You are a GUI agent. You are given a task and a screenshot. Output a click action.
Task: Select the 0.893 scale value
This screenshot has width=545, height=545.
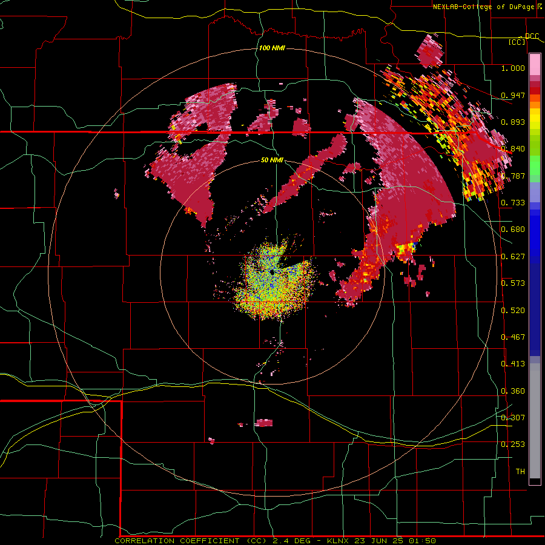point(513,122)
